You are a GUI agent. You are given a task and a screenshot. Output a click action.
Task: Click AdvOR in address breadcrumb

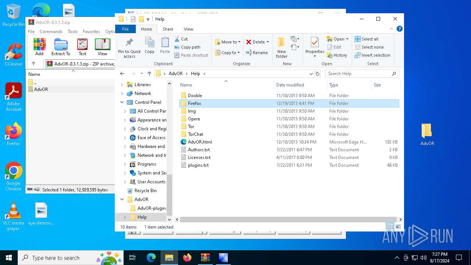point(176,74)
